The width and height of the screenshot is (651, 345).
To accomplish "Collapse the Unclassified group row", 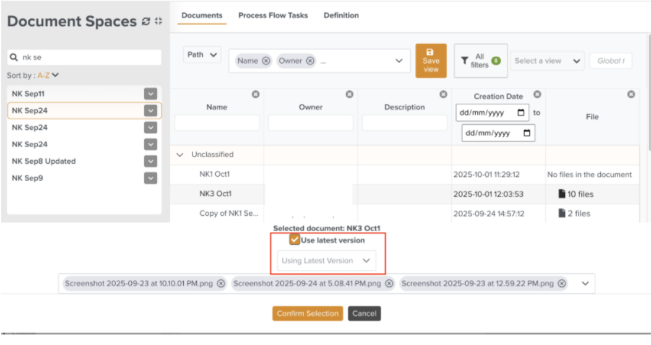I will point(181,155).
